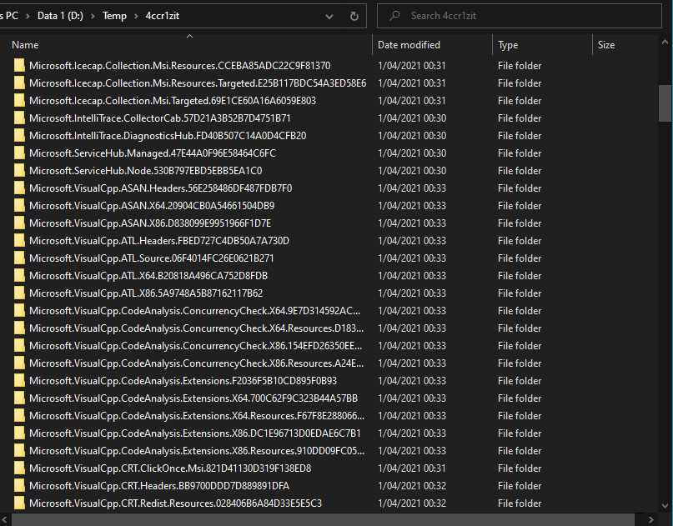Viewport: 673px width, 526px height.
Task: Select Microsoft.VisualCpp.ASAN.X64.20904CB0A54661504DB9 name
Action: coord(152,206)
